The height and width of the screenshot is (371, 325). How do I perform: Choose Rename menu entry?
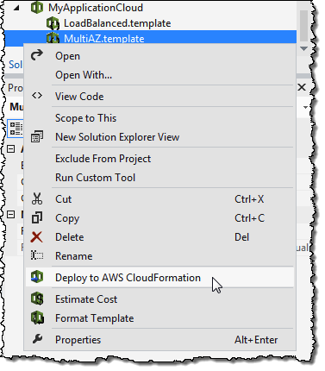159,256
